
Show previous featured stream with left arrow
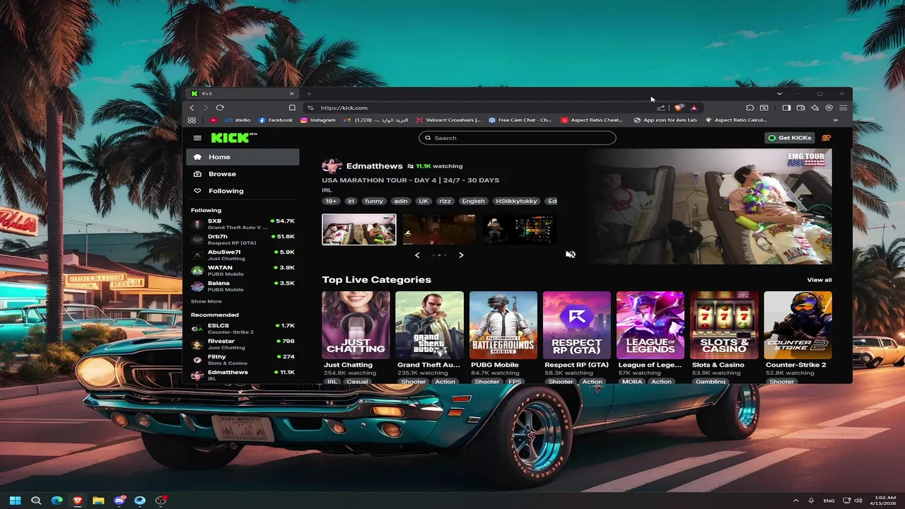point(417,255)
